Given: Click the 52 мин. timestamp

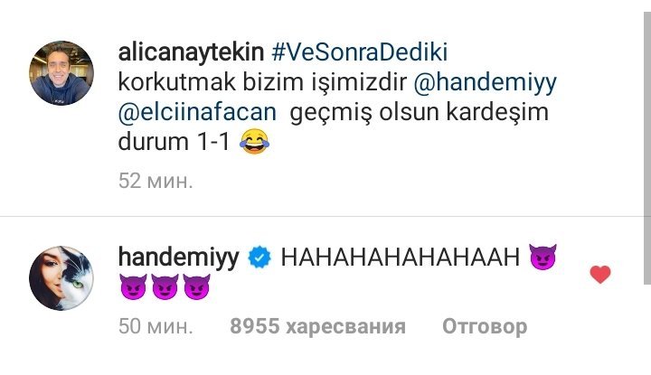Looking at the screenshot, I should [x=156, y=181].
